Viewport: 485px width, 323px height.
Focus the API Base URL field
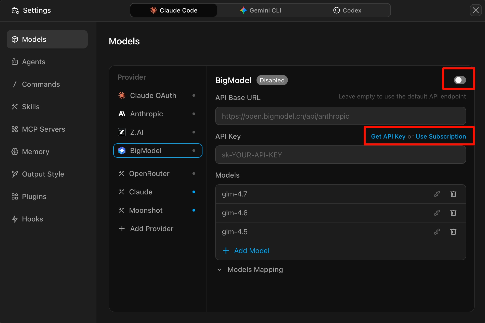pyautogui.click(x=340, y=116)
